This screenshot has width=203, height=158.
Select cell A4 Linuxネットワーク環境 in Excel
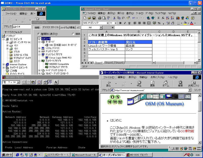pyautogui.click(x=106, y=46)
